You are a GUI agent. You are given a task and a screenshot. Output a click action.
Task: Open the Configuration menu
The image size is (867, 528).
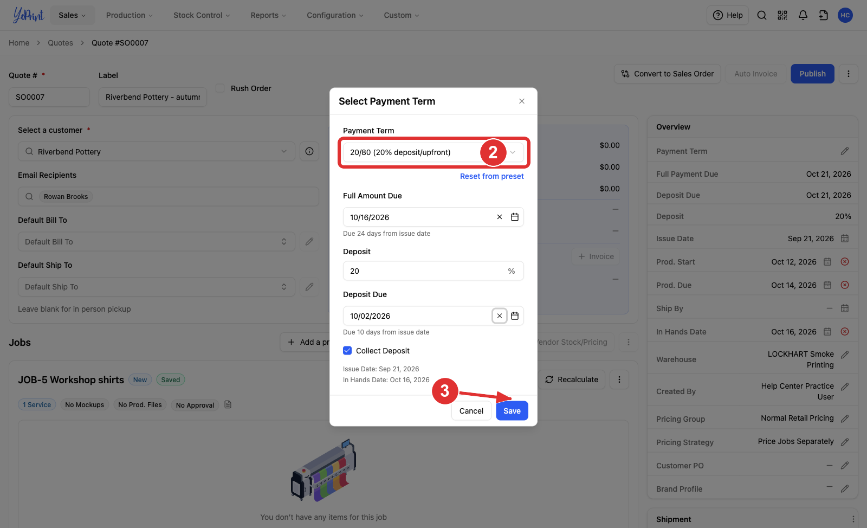pos(335,15)
